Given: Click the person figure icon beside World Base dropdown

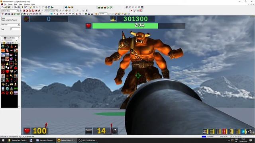Looking at the screenshot, I should click(x=21, y=11).
